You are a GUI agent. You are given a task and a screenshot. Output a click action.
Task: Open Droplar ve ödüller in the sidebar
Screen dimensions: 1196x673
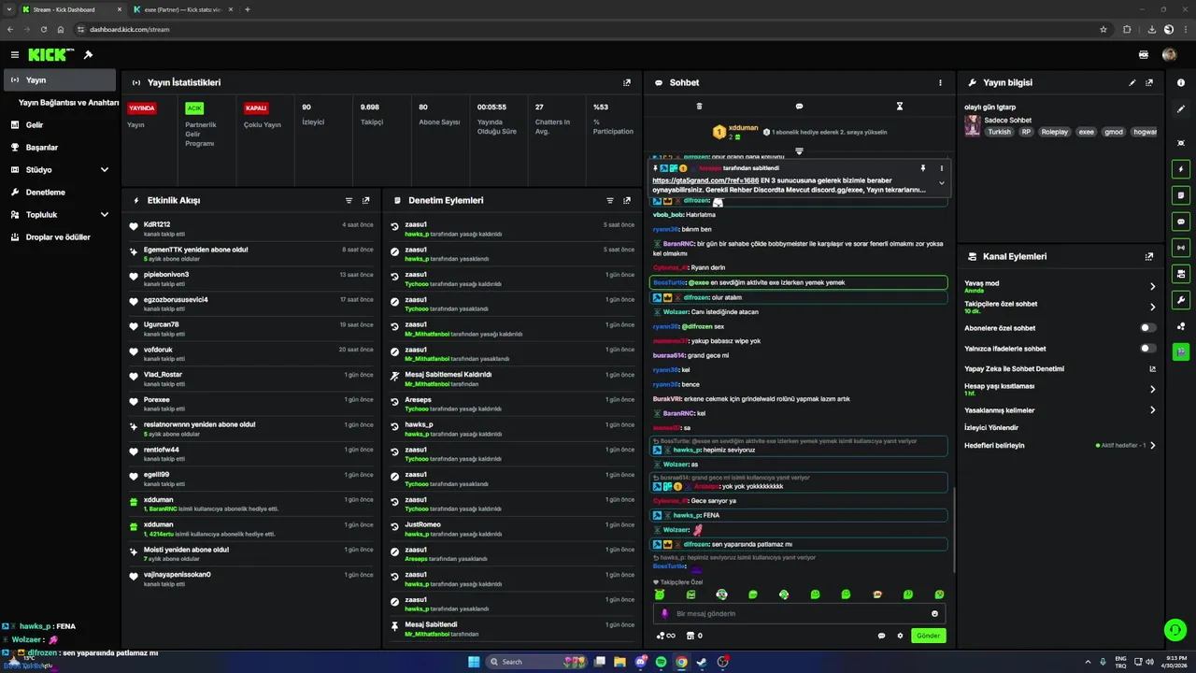[60, 237]
